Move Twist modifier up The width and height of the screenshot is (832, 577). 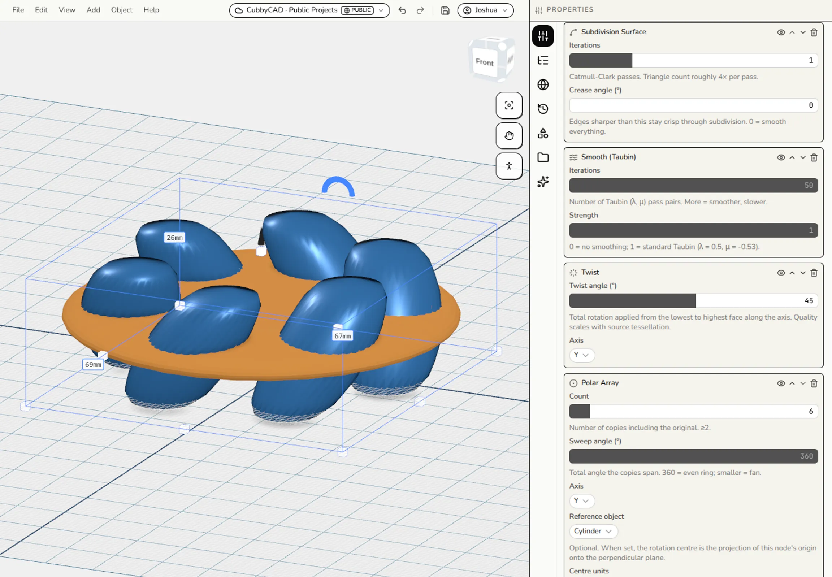(792, 273)
